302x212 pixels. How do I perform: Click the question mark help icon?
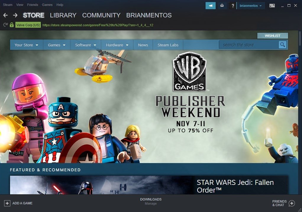pos(233,6)
